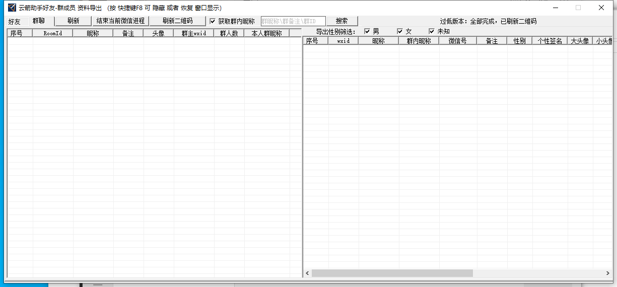Click 群主wxid column header
The height and width of the screenshot is (287, 617).
tap(193, 33)
